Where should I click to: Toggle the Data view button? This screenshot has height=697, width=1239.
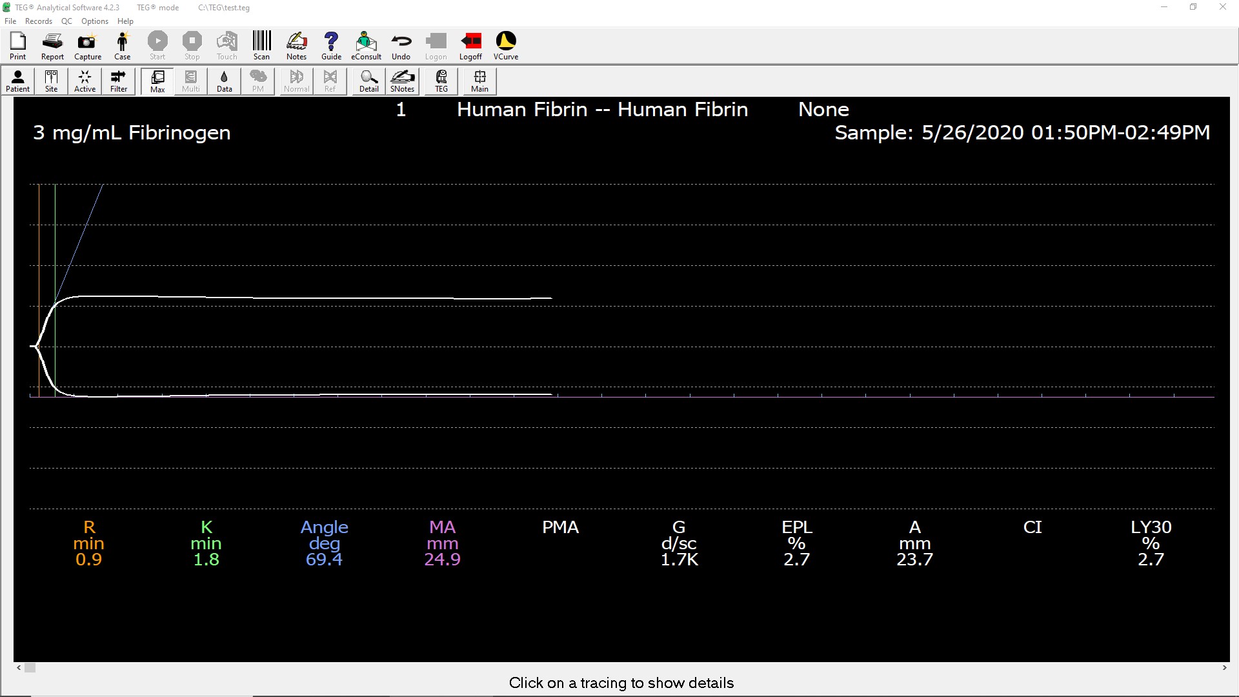pos(224,81)
